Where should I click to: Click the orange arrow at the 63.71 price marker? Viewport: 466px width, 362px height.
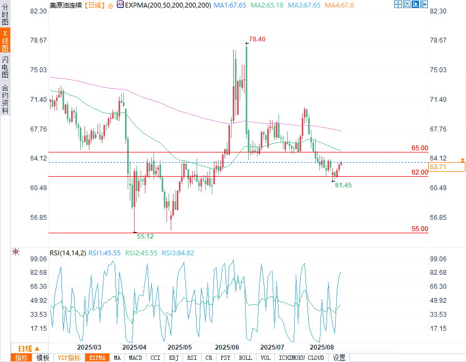click(x=462, y=160)
